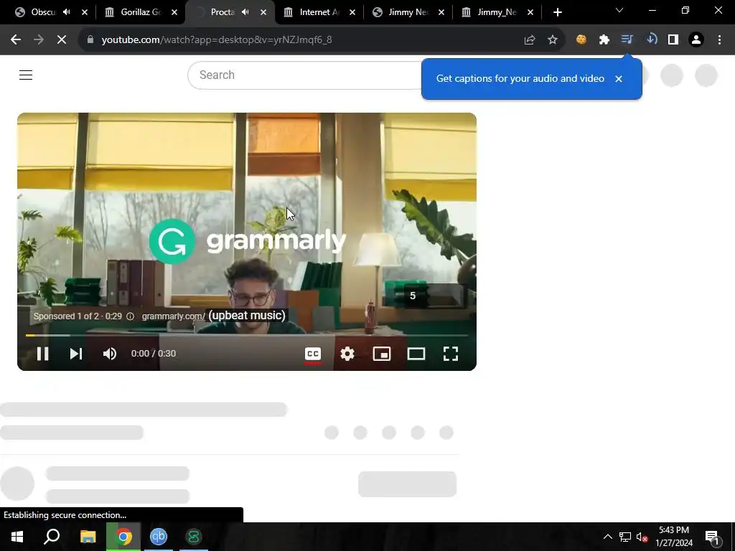Switch to theater mode
Viewport: 735px width, 551px height.
pos(416,354)
